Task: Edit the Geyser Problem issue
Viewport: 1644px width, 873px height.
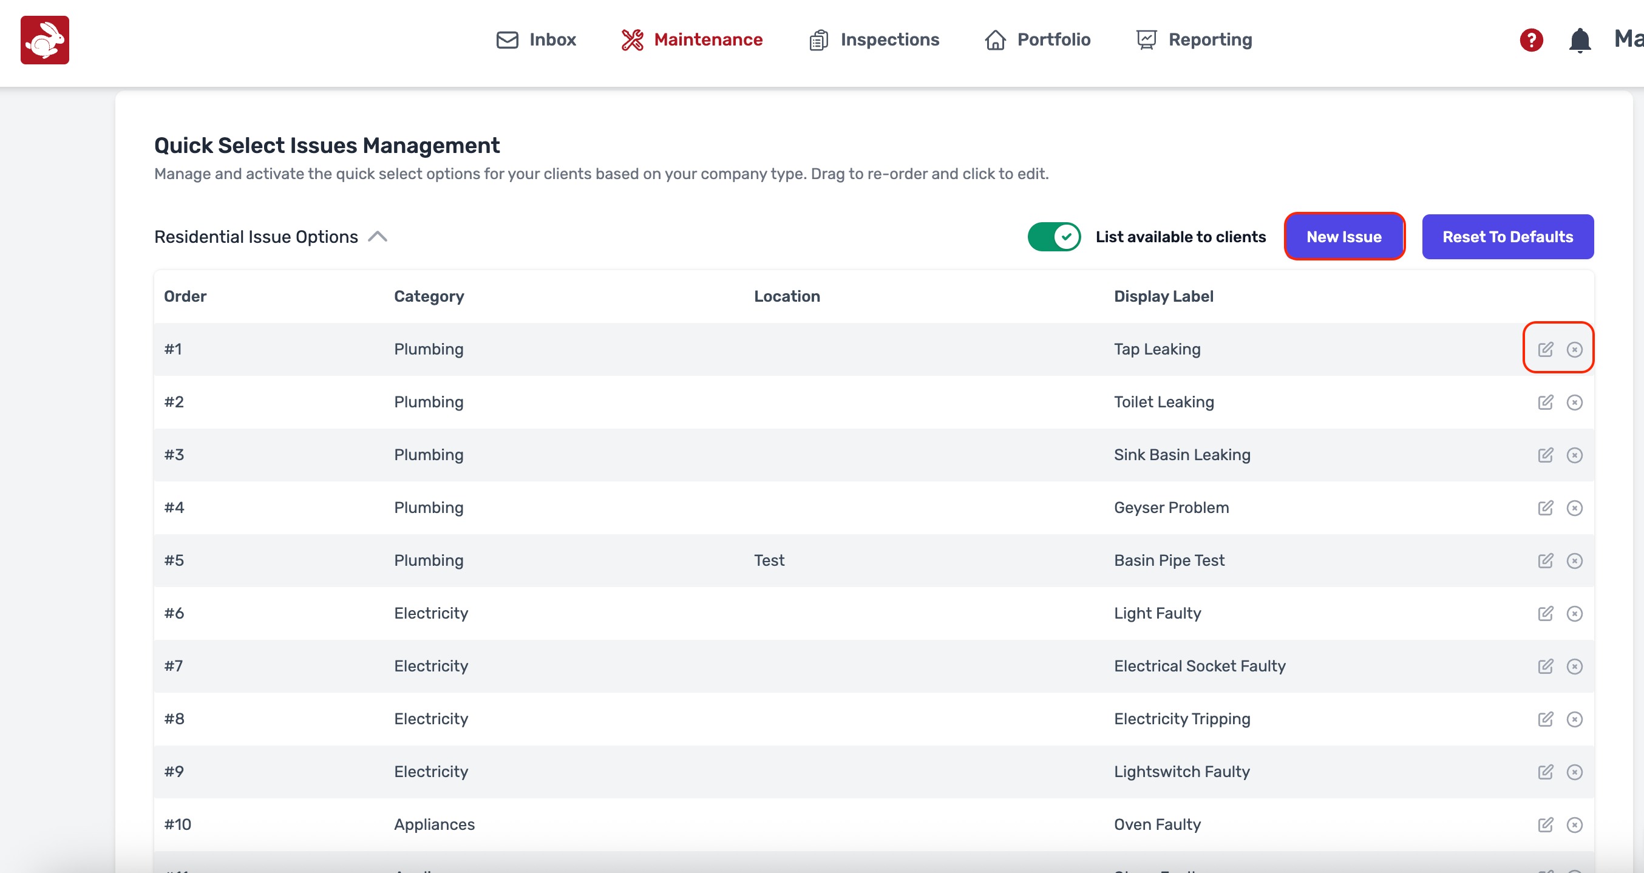Action: (1545, 508)
